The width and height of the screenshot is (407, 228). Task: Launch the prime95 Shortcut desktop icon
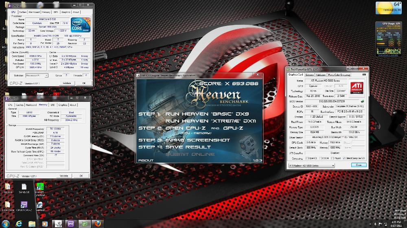click(40, 189)
